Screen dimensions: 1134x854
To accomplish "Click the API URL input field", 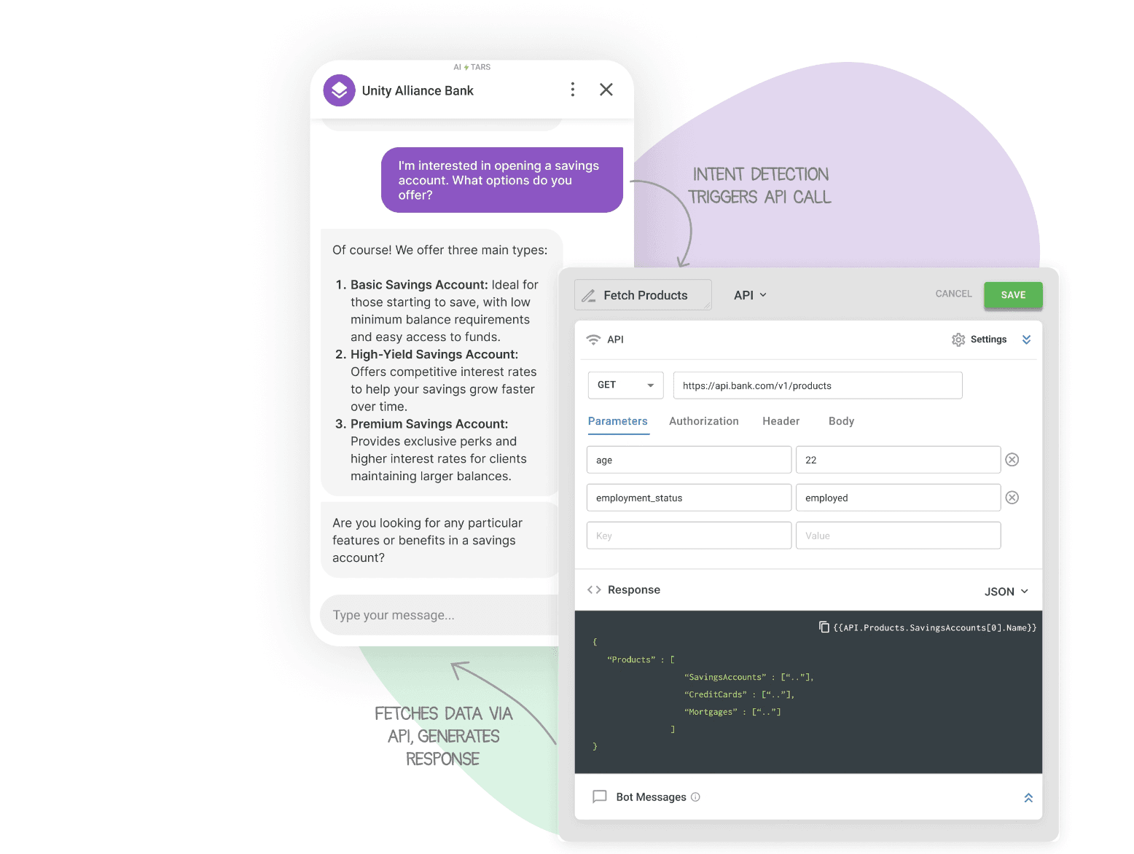I will (818, 385).
